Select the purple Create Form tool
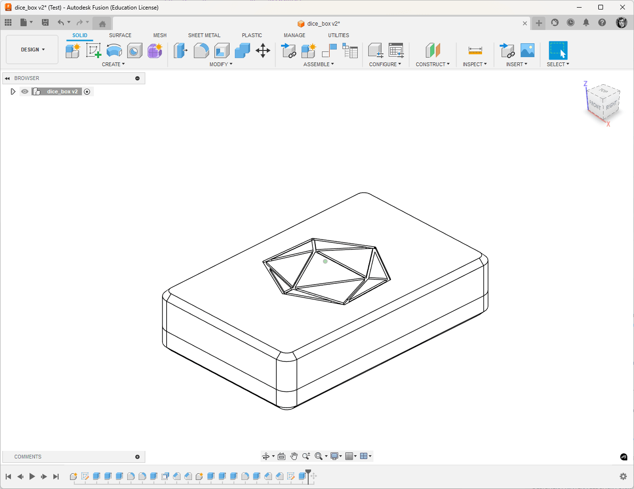The image size is (634, 489). click(x=155, y=50)
